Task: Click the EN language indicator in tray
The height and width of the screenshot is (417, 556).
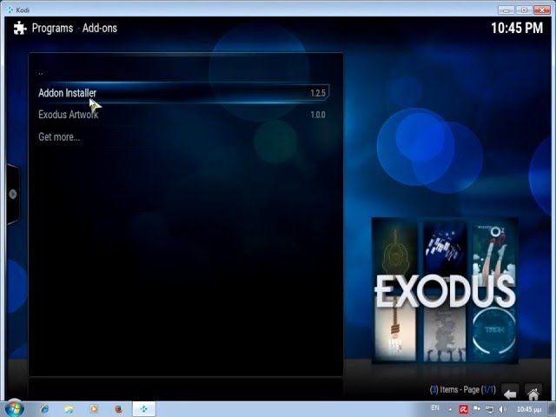Action: click(x=434, y=408)
